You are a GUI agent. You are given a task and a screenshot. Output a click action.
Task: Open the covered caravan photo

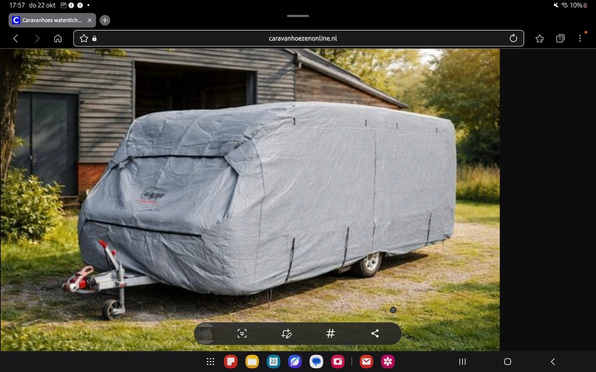(x=250, y=200)
